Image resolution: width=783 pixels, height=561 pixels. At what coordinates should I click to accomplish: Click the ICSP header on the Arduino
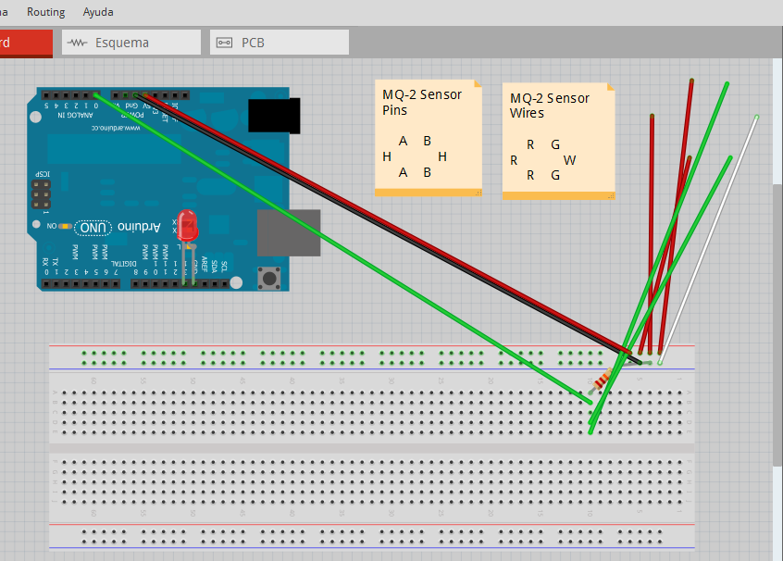click(40, 194)
